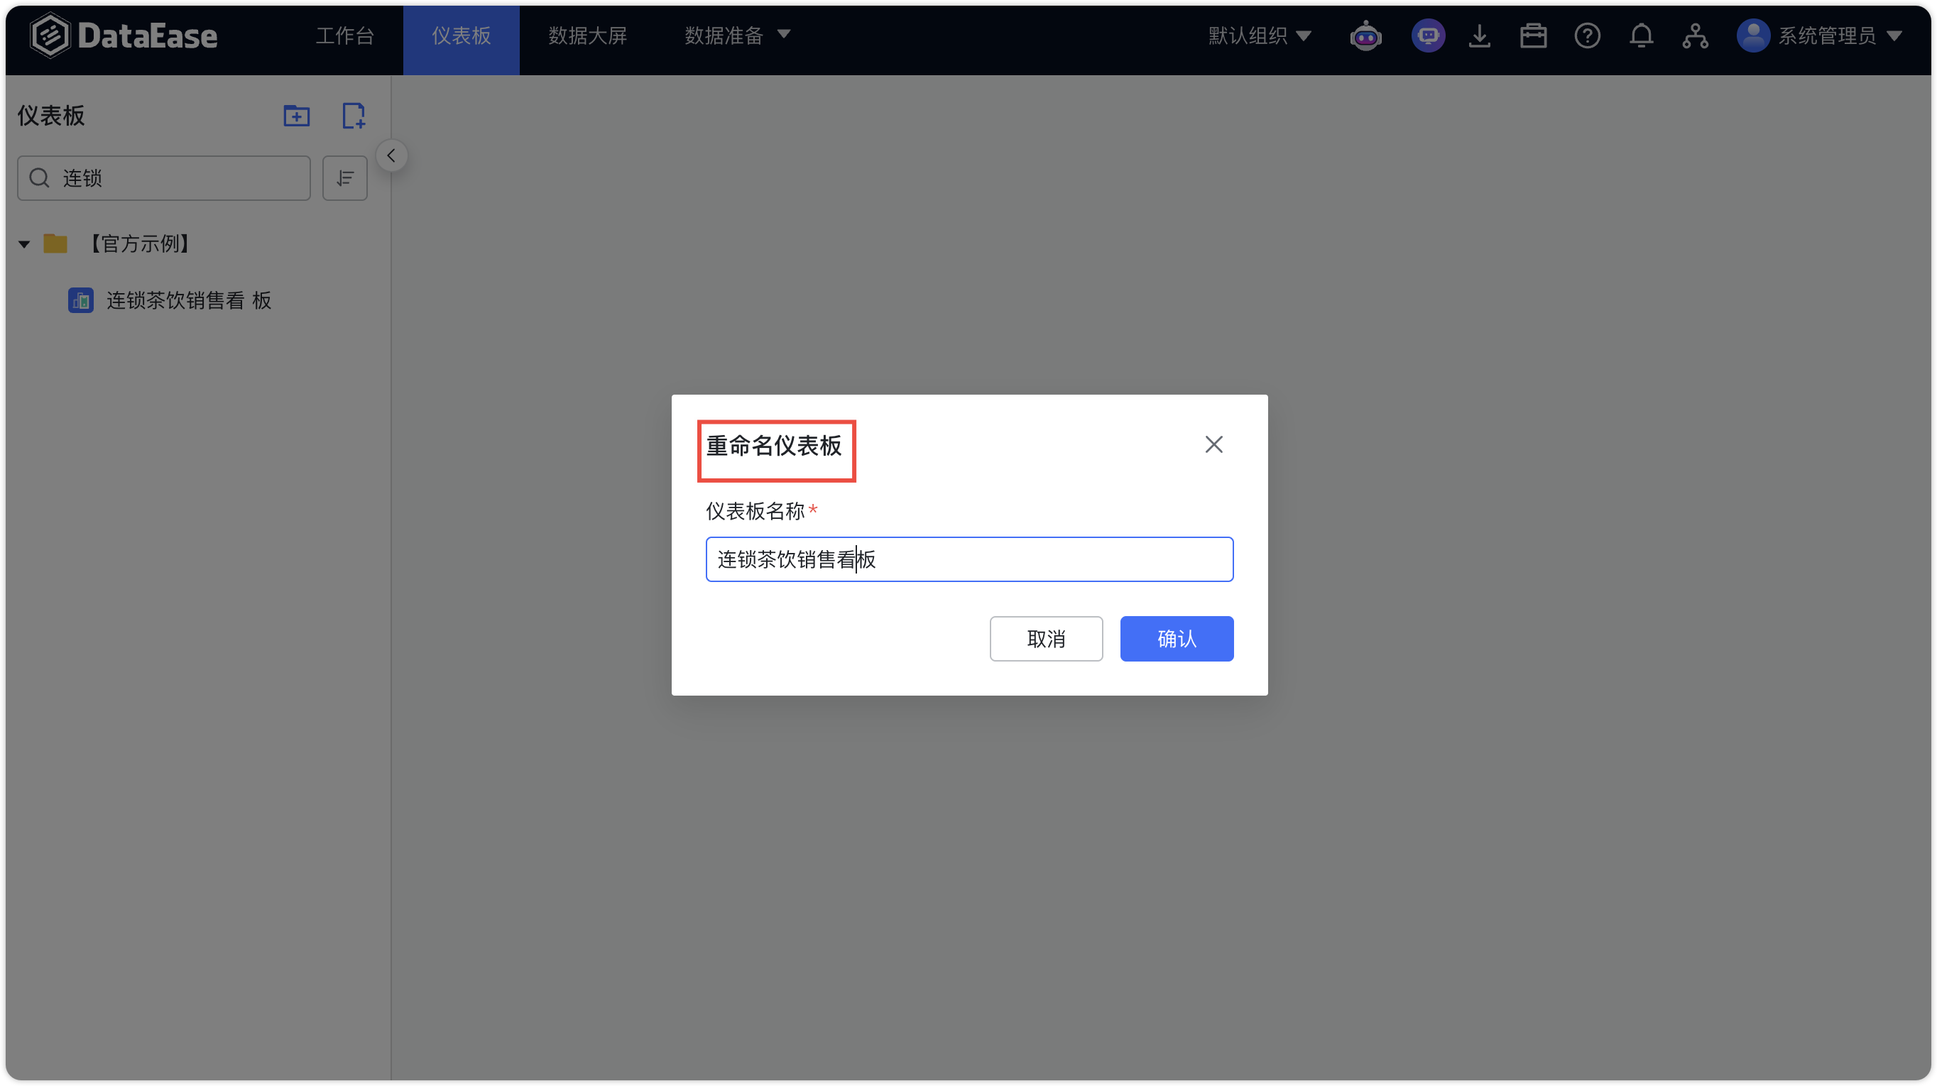Open the purple chat assistant icon
Viewport: 1937px width, 1086px height.
1427,35
